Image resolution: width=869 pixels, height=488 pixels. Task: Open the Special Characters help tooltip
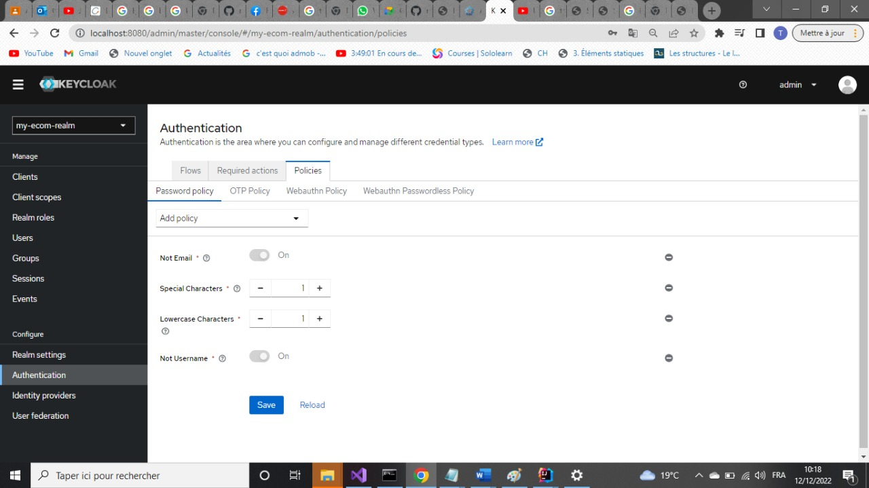[x=236, y=288]
